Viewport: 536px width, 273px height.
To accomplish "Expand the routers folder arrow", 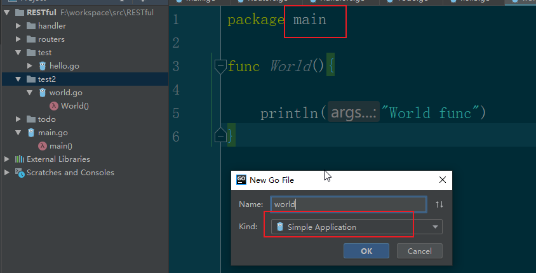I will click(x=18, y=39).
